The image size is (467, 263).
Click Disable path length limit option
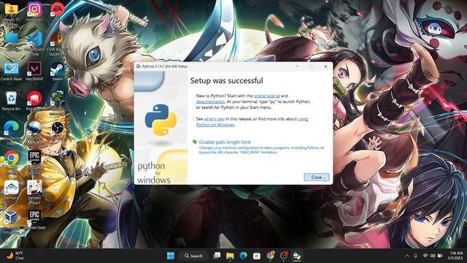click(225, 142)
